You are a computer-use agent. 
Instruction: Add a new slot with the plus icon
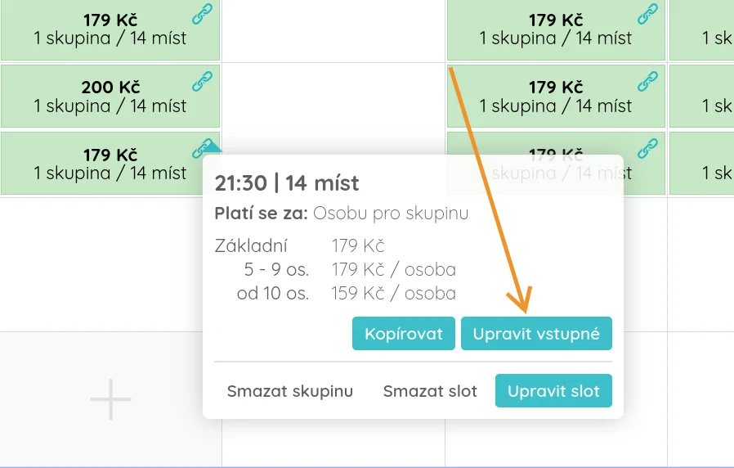[x=110, y=400]
